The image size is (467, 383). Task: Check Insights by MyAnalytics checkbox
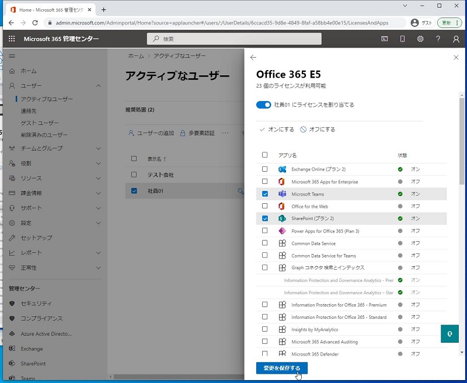point(265,329)
